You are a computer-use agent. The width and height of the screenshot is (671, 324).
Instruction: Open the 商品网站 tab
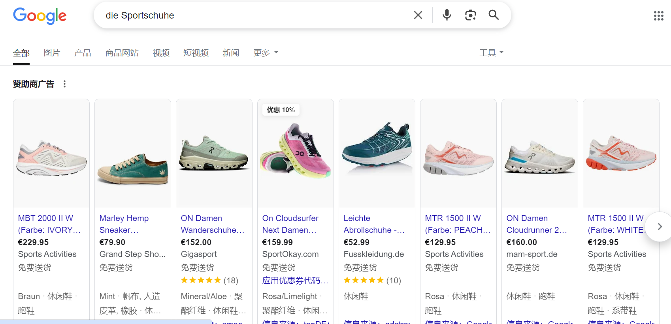pyautogui.click(x=122, y=53)
